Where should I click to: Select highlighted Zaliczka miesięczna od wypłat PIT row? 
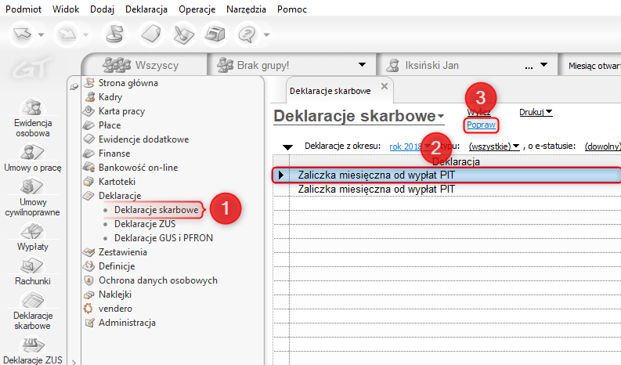coord(446,175)
